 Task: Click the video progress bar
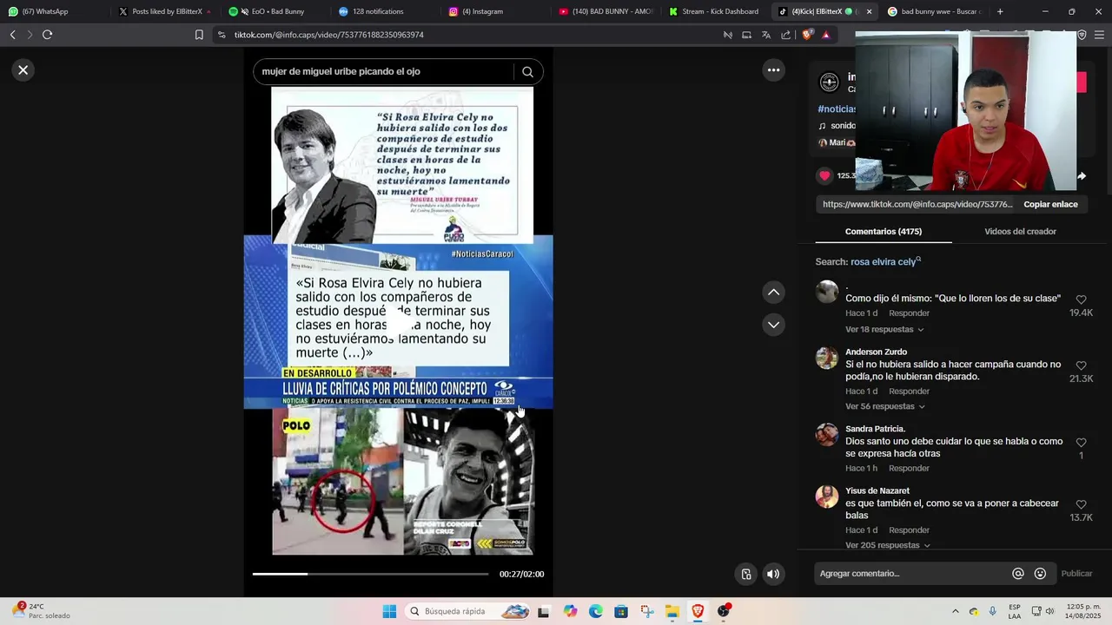point(371,574)
